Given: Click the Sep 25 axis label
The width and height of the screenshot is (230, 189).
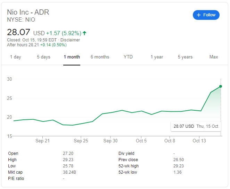Looking at the screenshot, I should pos(81,141).
